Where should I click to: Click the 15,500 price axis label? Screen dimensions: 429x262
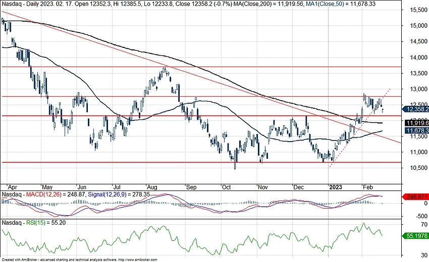(418, 10)
